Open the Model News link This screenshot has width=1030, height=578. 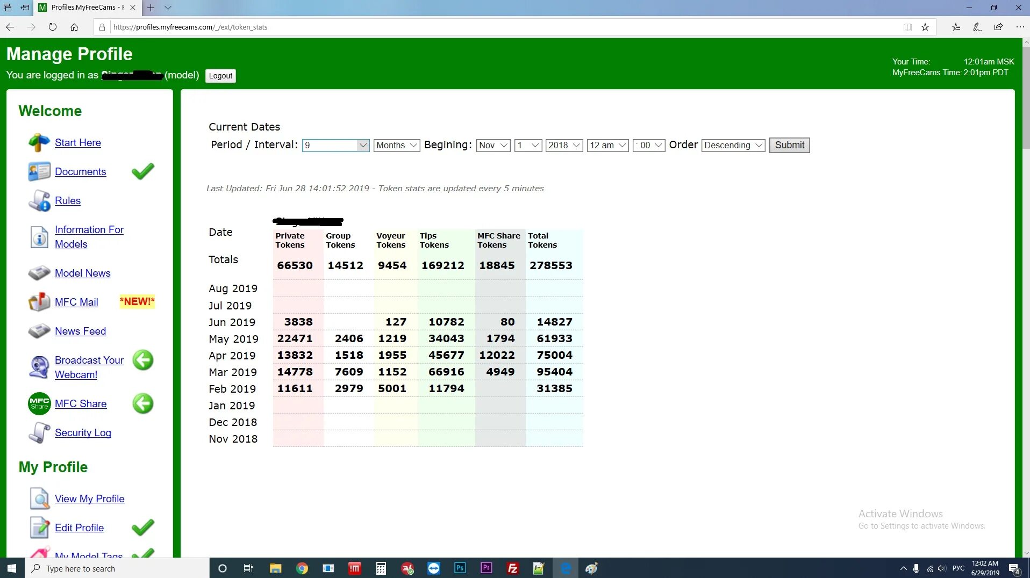coord(83,273)
